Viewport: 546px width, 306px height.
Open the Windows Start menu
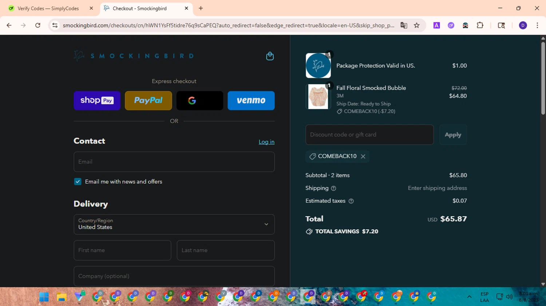click(x=44, y=297)
